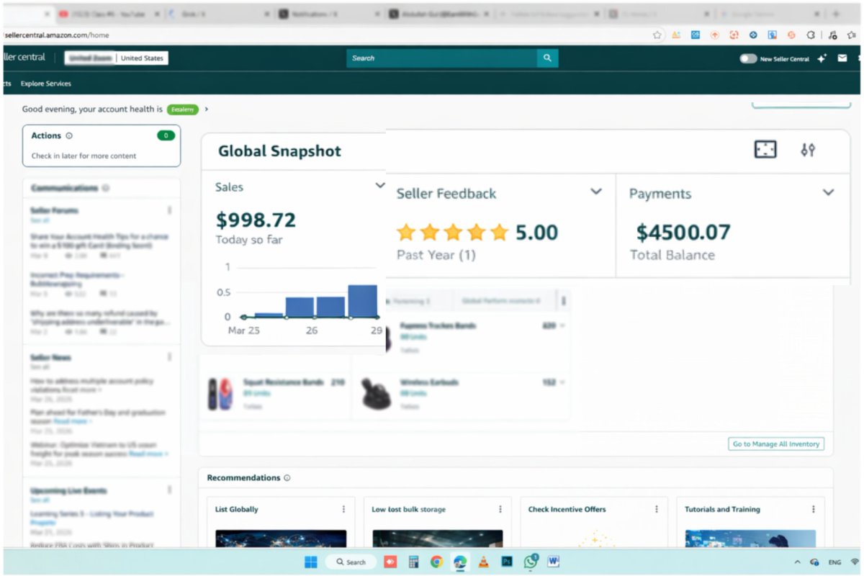Click the magnifier search button in Seller Central
864x576 pixels.
547,58
